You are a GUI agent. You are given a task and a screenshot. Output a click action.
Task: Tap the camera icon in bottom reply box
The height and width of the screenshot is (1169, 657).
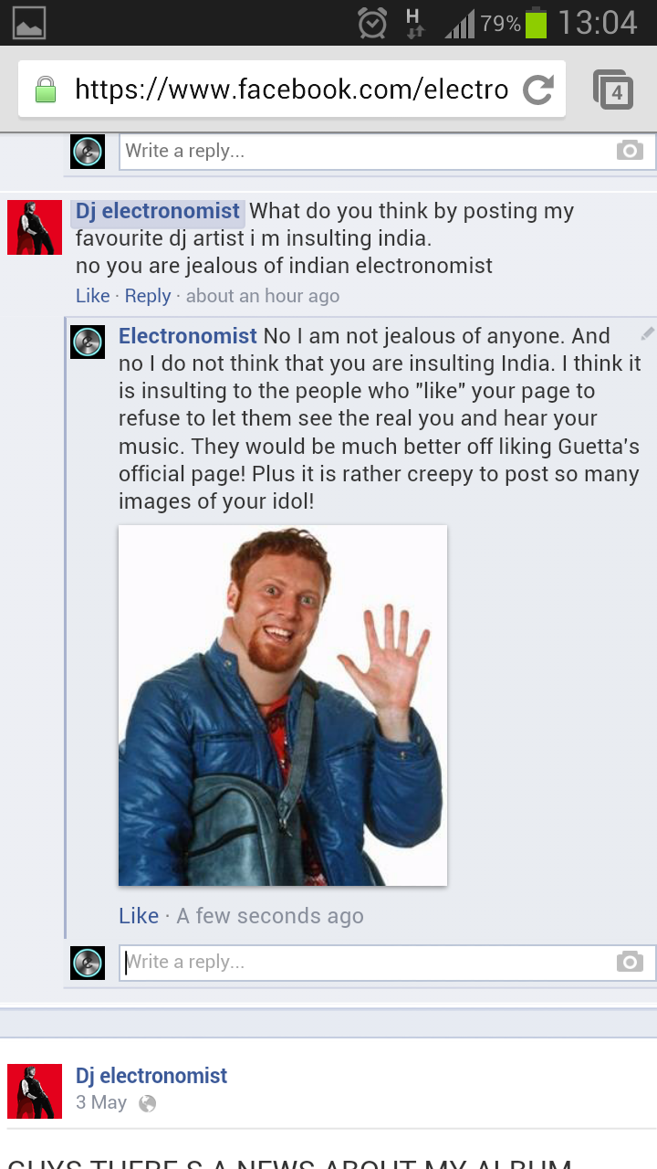pos(630,962)
